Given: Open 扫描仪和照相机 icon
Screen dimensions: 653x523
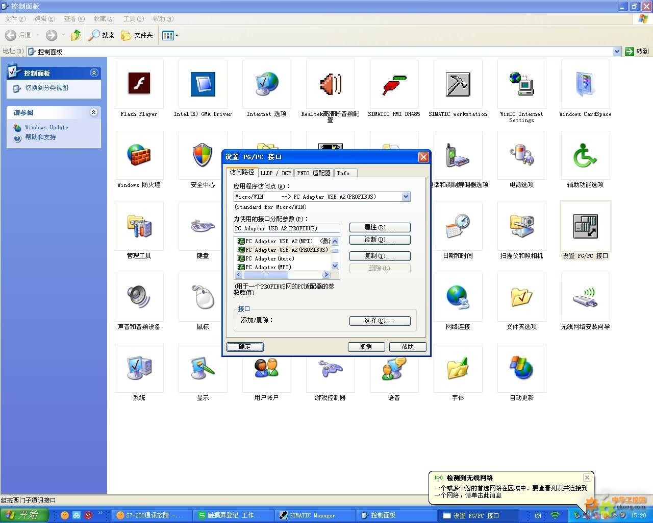Looking at the screenshot, I should (521, 226).
